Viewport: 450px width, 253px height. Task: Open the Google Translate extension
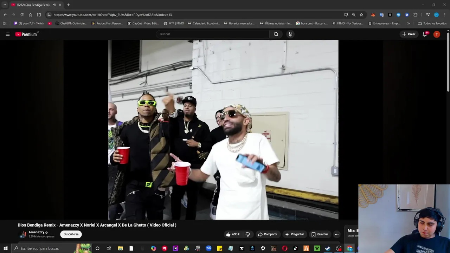(381, 15)
